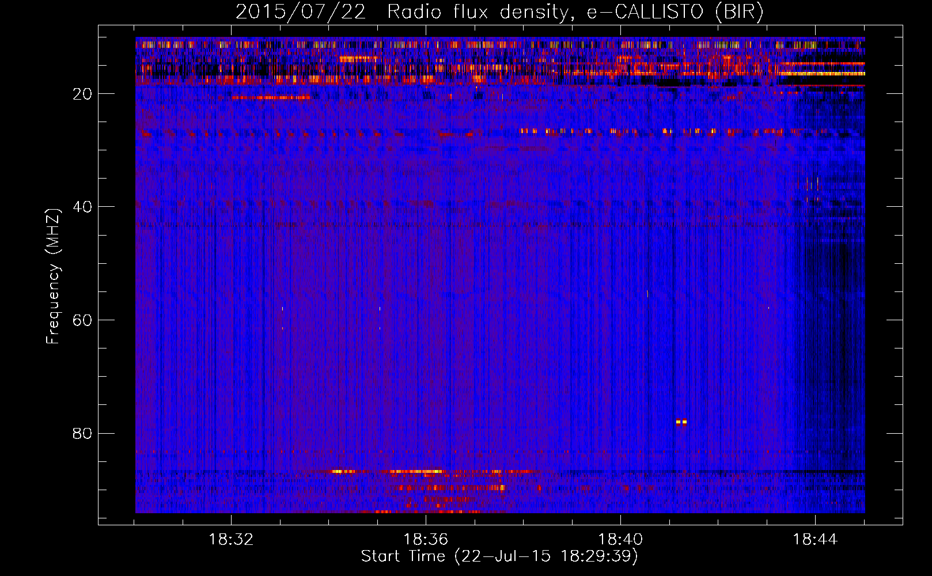Click the 80 MHz frequency tick label
The width and height of the screenshot is (932, 576).
(x=82, y=433)
